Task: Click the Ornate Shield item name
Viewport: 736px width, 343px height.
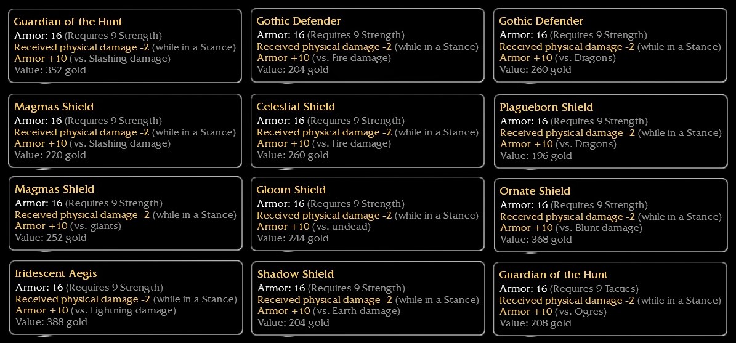Action: point(535,191)
